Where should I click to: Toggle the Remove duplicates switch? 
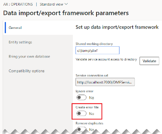point(81,129)
